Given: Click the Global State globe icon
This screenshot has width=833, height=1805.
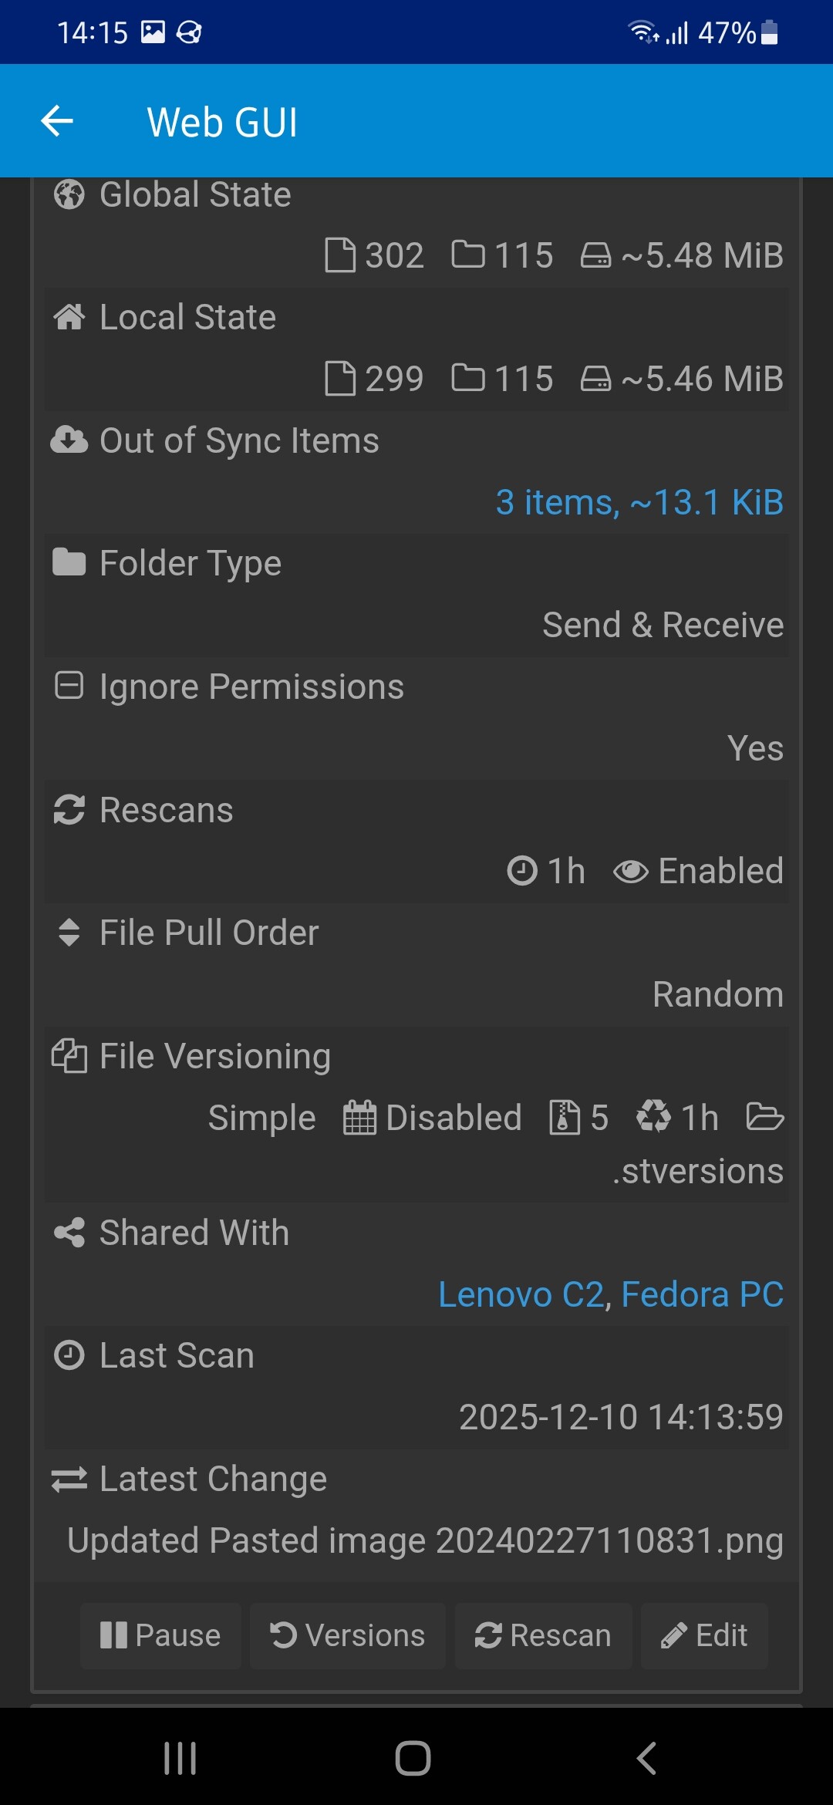Looking at the screenshot, I should [x=69, y=194].
